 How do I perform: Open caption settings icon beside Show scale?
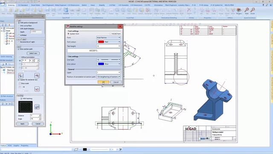pyautogui.click(x=37, y=89)
